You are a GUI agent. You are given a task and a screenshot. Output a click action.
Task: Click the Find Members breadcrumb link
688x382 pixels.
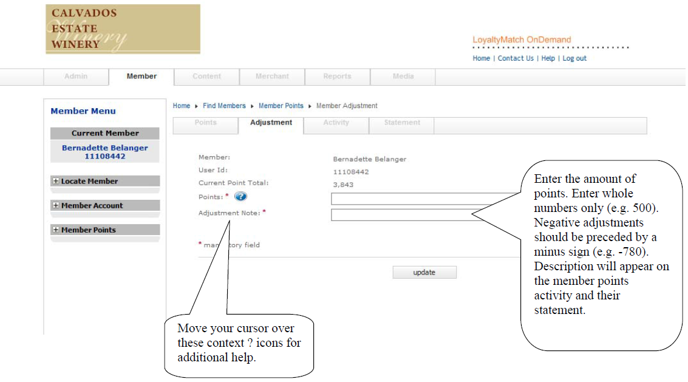[224, 105]
